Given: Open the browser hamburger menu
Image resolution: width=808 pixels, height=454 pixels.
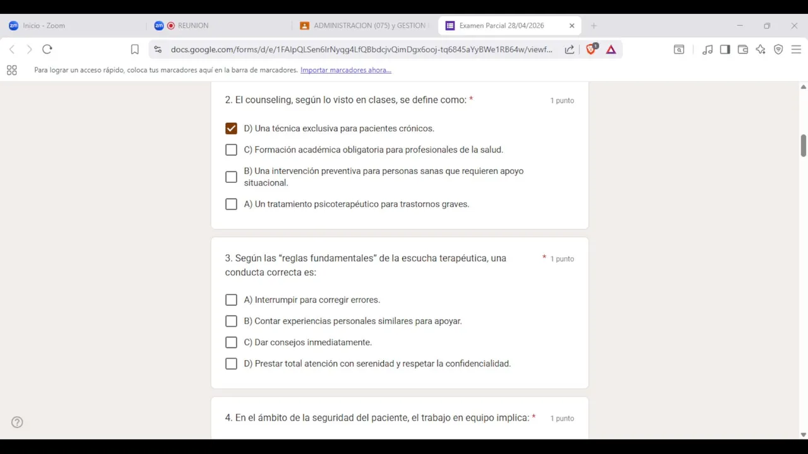Looking at the screenshot, I should (796, 49).
